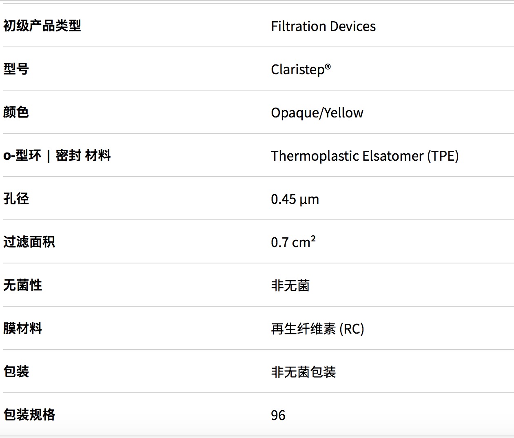The image size is (514, 438).
Task: Click the 初级产品类型 row label
Action: click(42, 26)
